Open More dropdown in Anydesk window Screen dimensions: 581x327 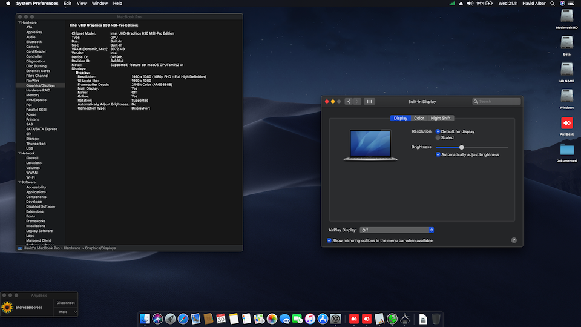point(65,312)
